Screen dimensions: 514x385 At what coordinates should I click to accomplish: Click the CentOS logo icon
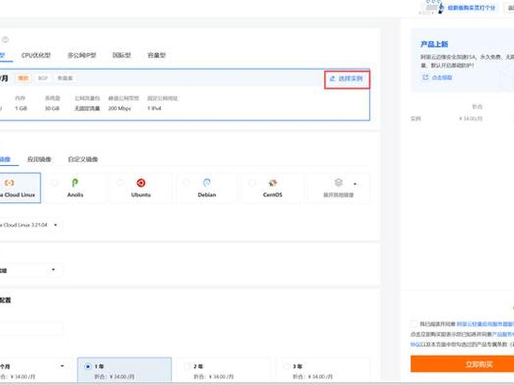[272, 183]
